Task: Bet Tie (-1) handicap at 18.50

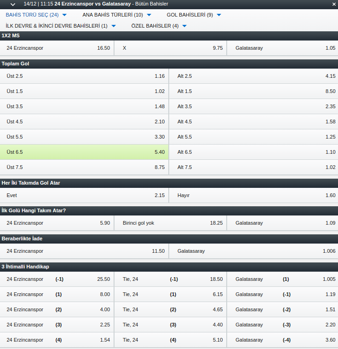Action: (170, 279)
